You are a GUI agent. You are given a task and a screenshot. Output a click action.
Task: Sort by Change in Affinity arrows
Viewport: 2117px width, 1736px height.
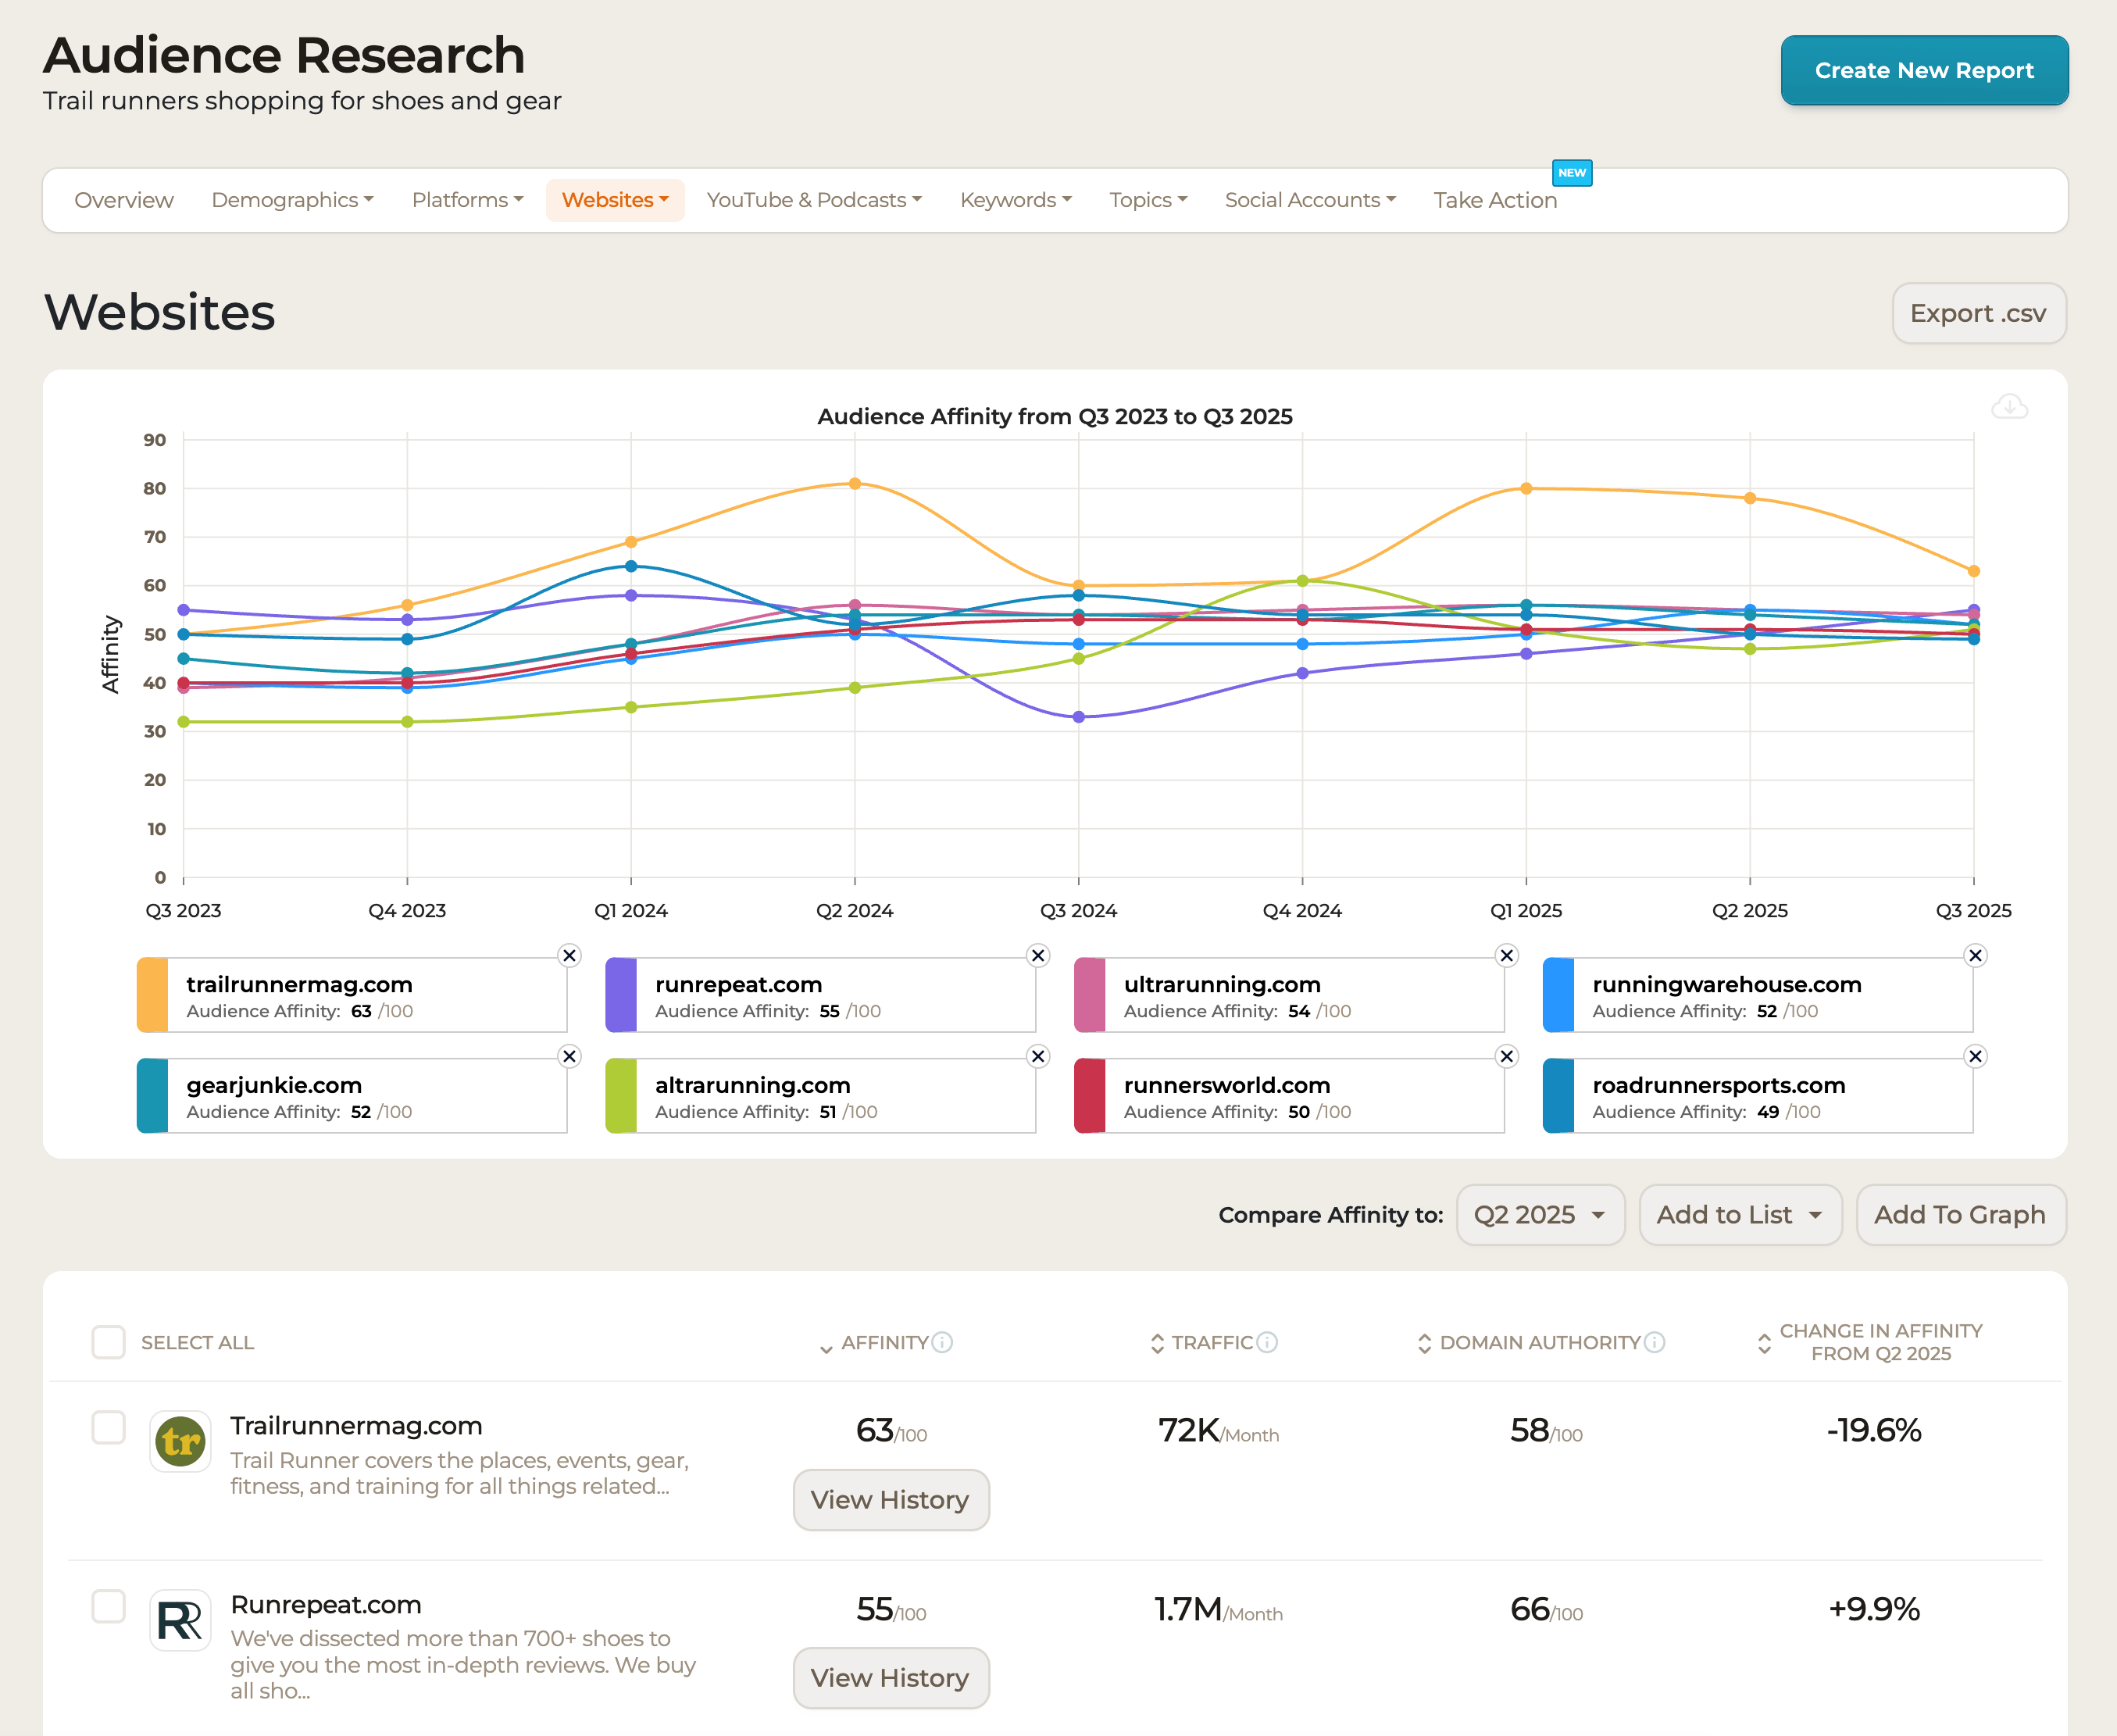point(1764,1342)
